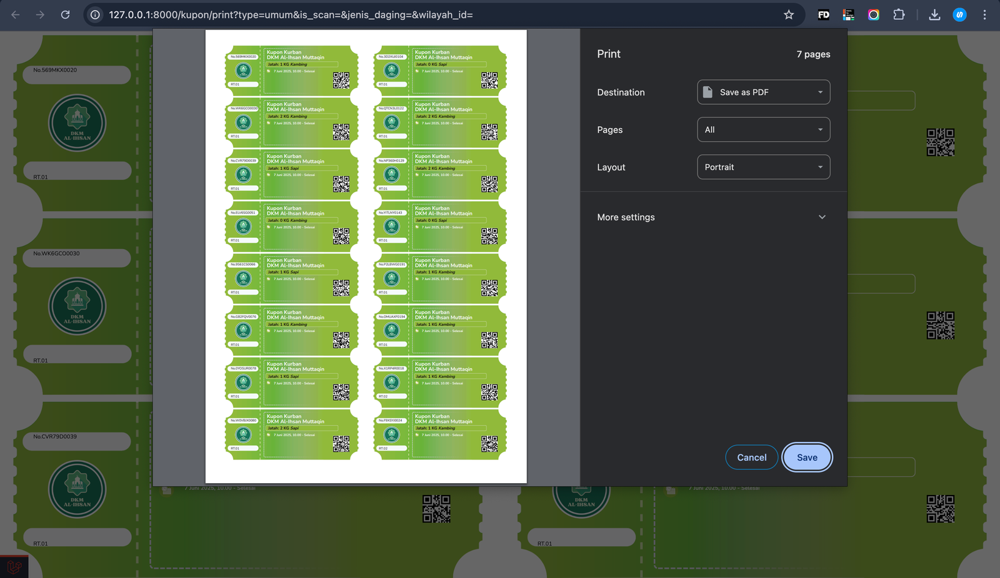1000x578 pixels.
Task: Open the Extensions puzzle-piece menu
Action: click(899, 14)
